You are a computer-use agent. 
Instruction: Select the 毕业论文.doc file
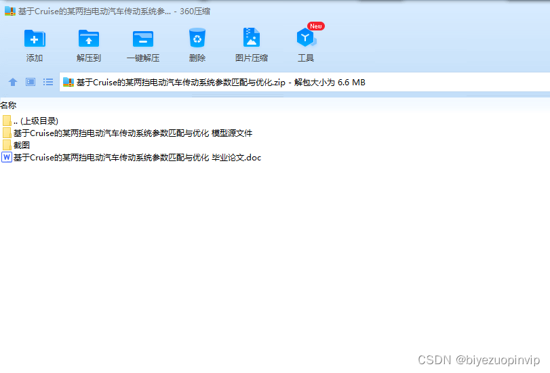132,157
